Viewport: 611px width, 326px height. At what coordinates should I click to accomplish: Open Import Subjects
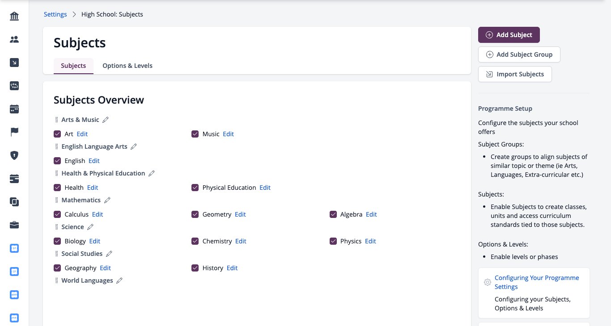tap(515, 74)
